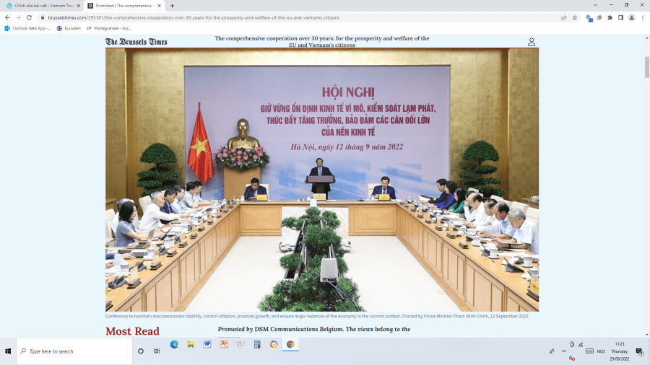The width and height of the screenshot is (650, 365).
Task: Switch the NLD input language
Action: [x=601, y=351]
